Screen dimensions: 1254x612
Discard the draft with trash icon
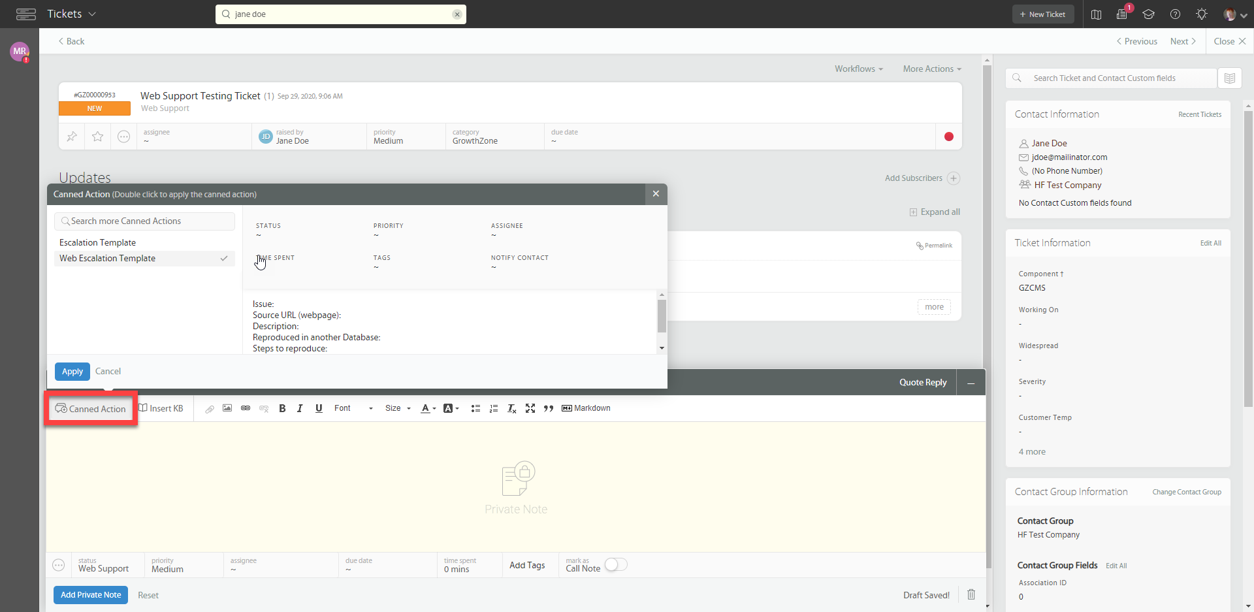tap(971, 594)
